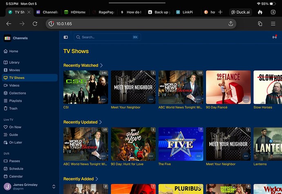Image resolution: width=282 pixels, height=194 pixels.
Task: Expand the Recently Added section chevron
Action: [x=97, y=179]
